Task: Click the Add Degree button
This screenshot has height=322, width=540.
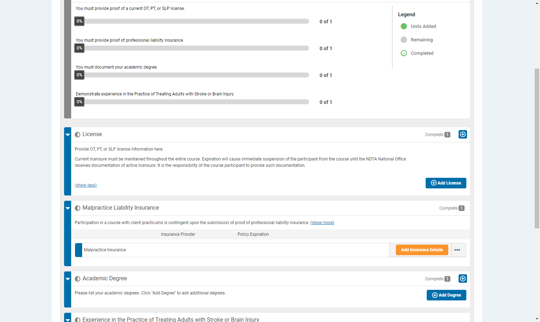Action: point(446,295)
